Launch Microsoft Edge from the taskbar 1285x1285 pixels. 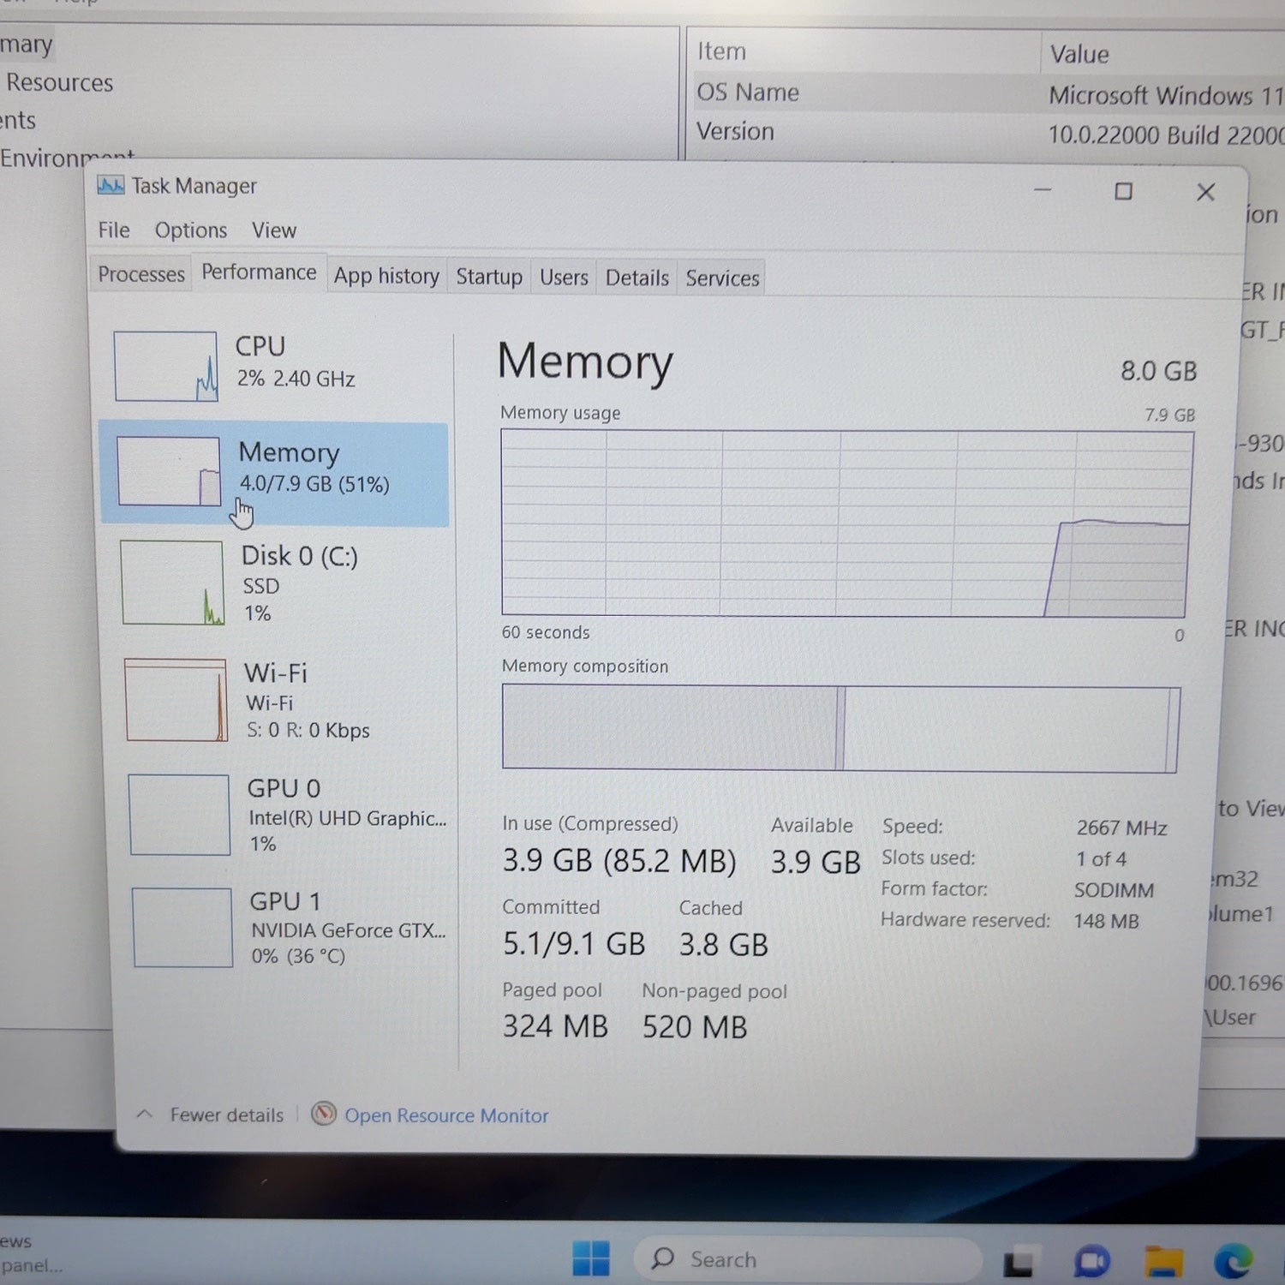(x=1234, y=1262)
